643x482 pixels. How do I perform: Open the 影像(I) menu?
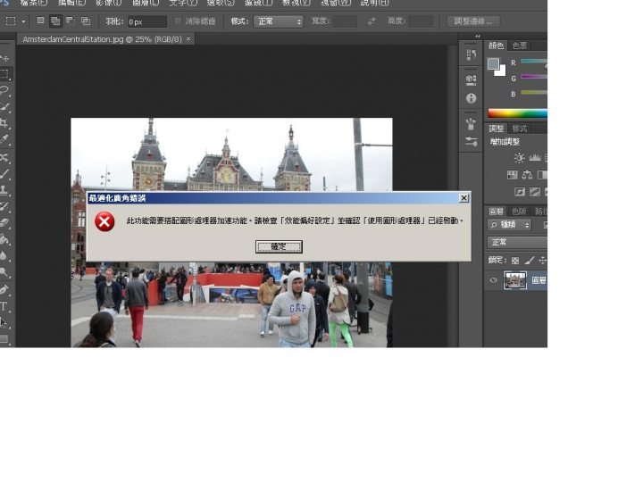tap(109, 3)
